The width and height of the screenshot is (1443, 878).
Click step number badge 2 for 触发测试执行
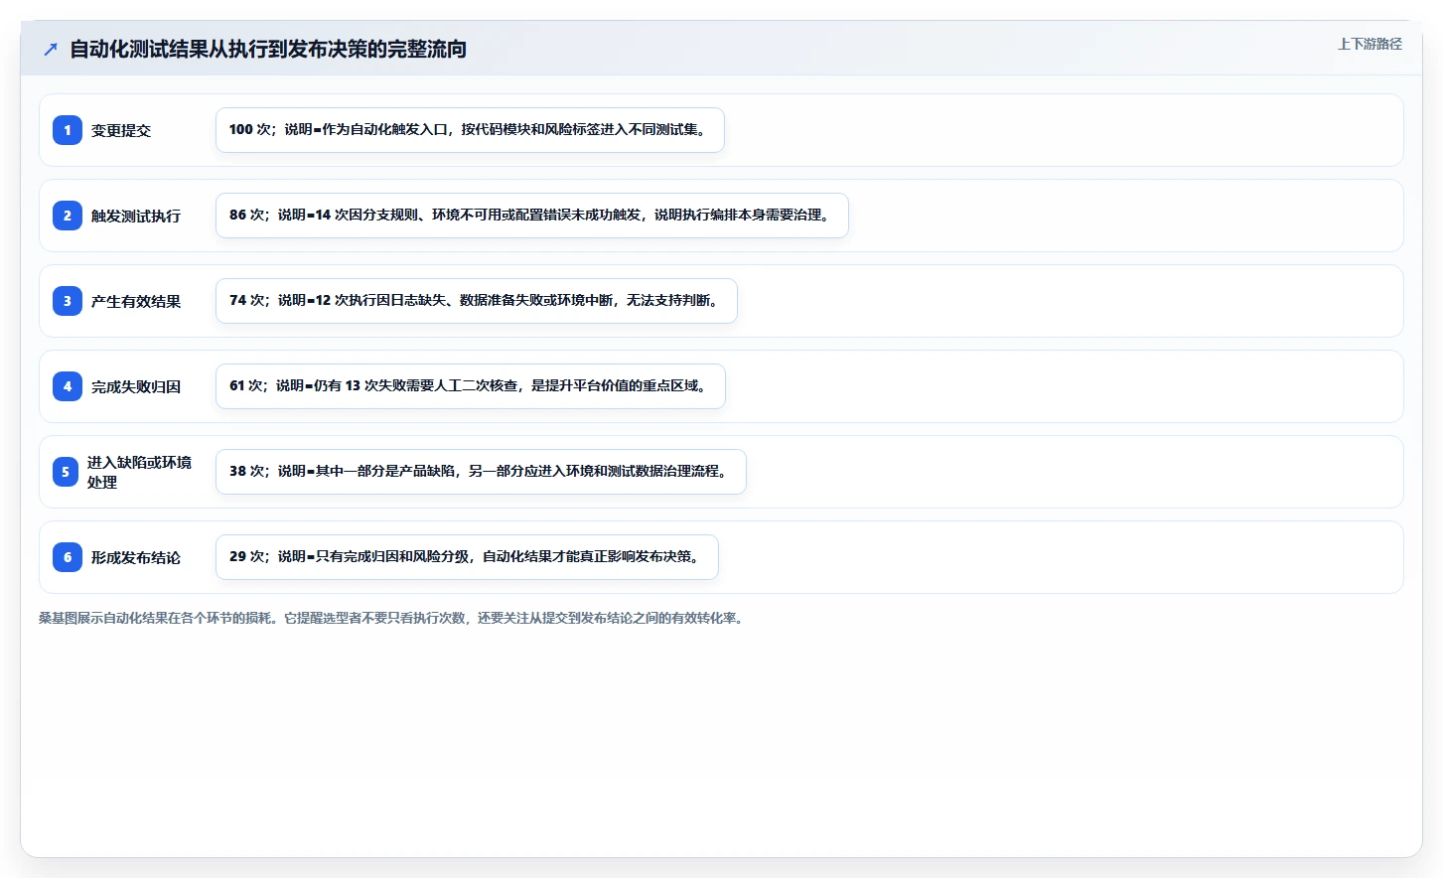click(68, 216)
